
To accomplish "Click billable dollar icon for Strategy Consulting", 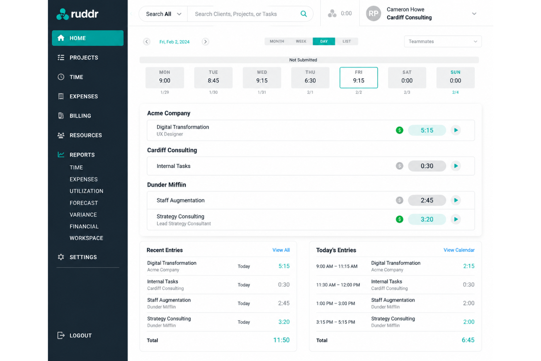I will point(400,219).
